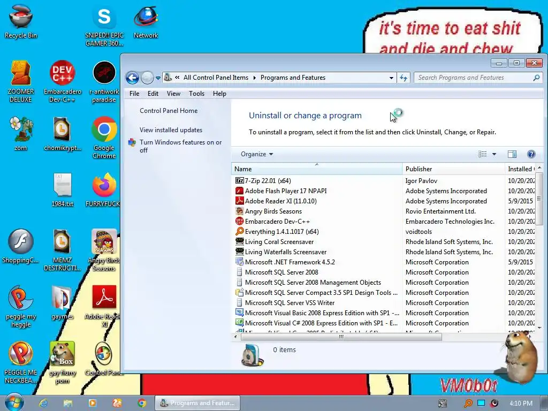Click the Programs and Features taskbar button

197,403
